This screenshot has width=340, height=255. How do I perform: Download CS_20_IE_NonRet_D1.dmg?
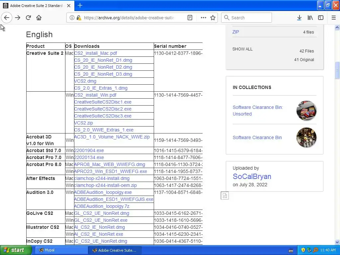tap(103, 60)
